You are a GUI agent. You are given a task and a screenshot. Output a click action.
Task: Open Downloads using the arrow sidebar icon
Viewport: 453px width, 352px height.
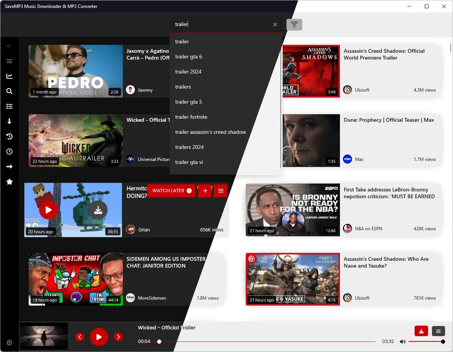point(9,121)
